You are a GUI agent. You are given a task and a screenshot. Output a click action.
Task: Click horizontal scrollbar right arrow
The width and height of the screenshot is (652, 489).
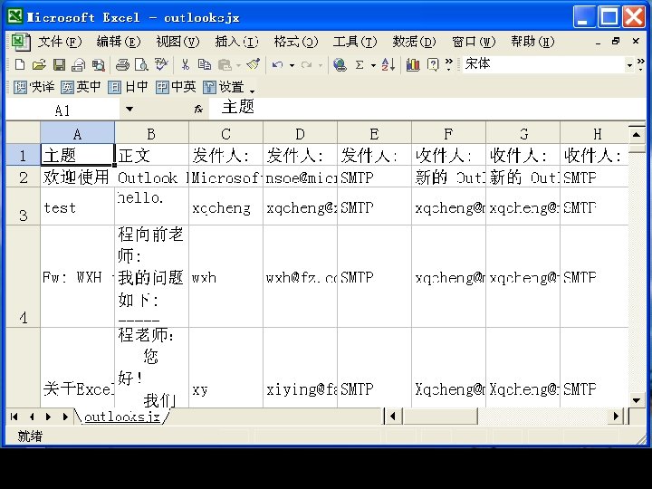[x=617, y=417]
